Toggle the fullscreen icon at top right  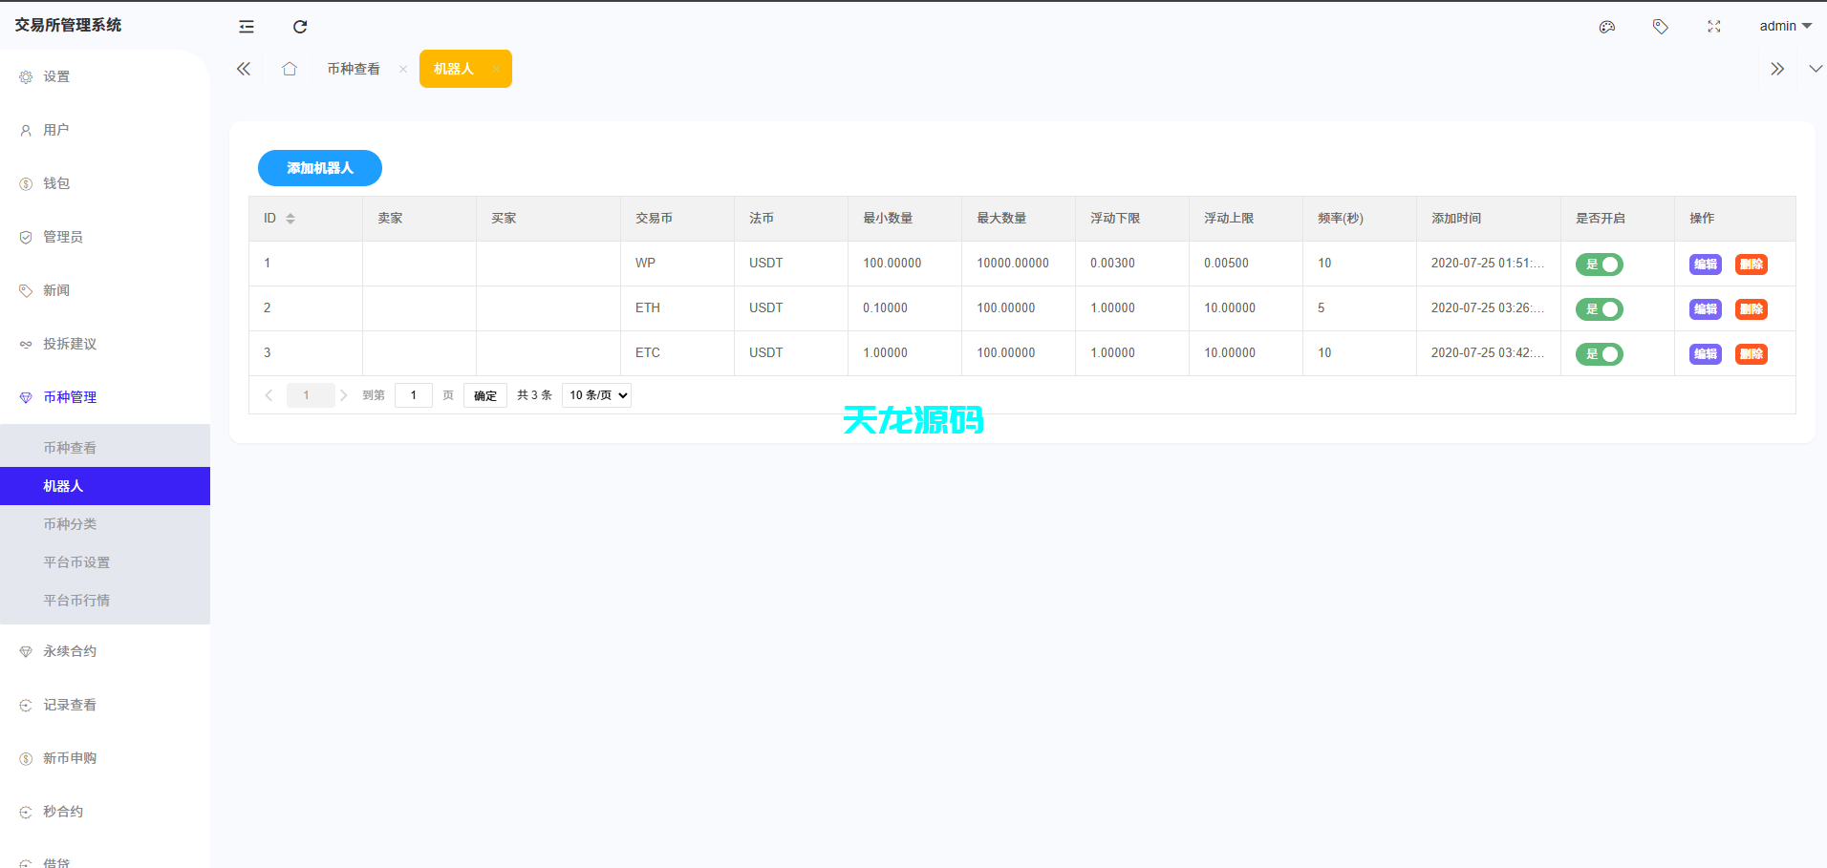tap(1713, 26)
